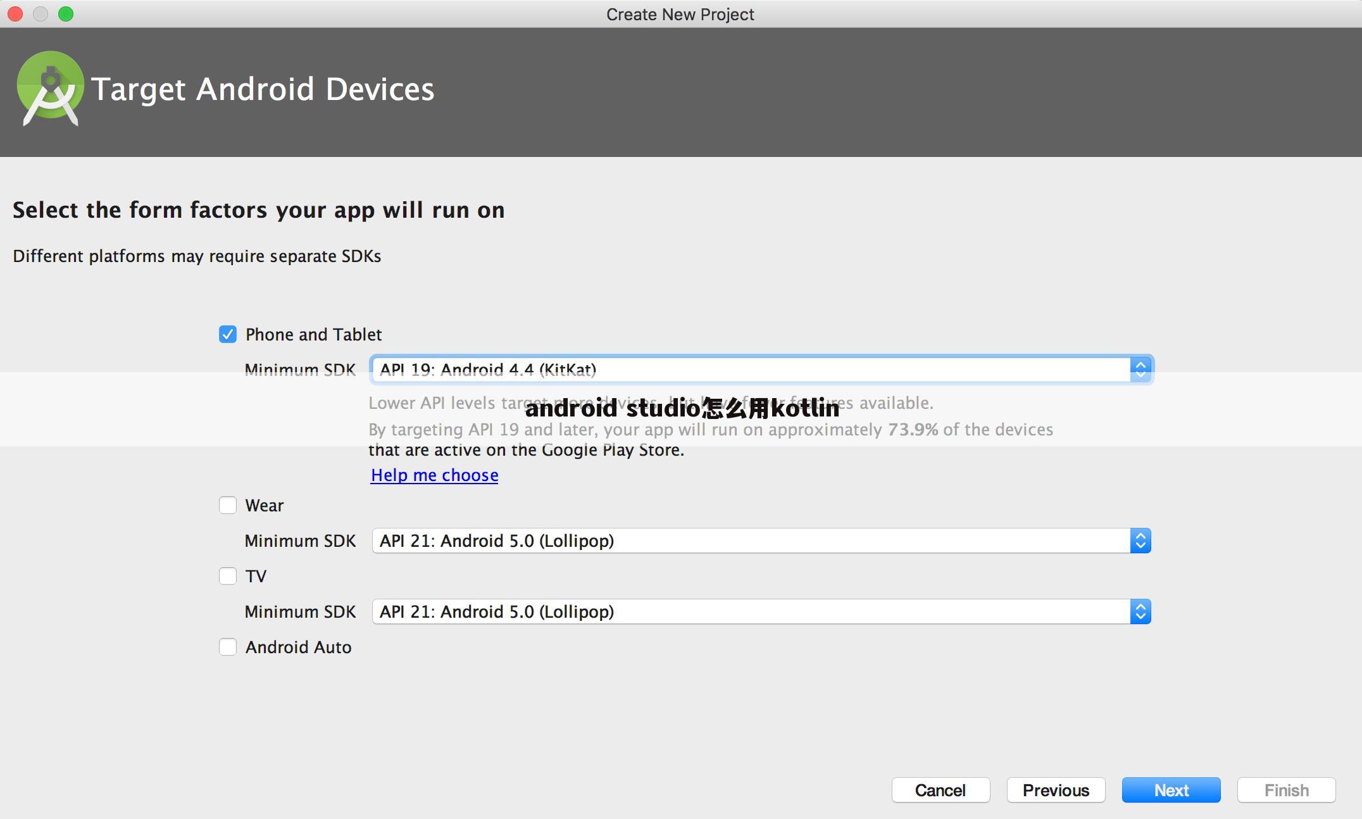
Task: Enable the Android Auto checkbox
Action: 228,647
